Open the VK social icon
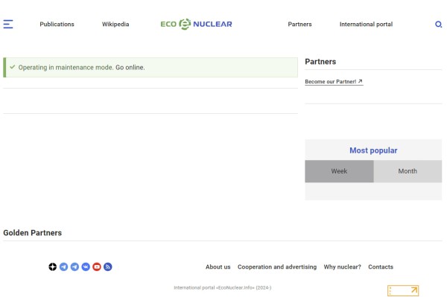The image size is (447, 297). pyautogui.click(x=86, y=266)
